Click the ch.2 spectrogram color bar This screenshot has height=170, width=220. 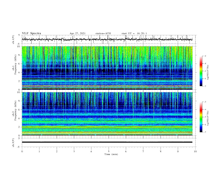(201, 117)
